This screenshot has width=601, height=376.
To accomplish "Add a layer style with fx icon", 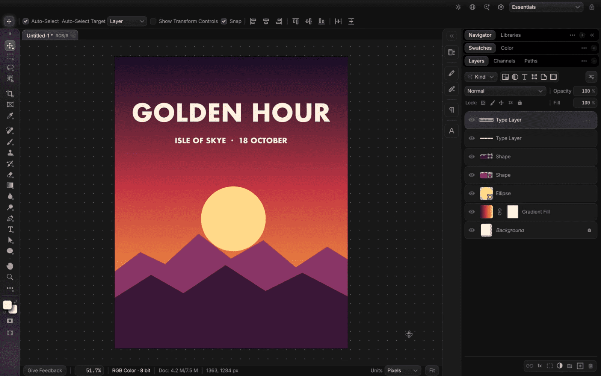I will click(x=540, y=366).
